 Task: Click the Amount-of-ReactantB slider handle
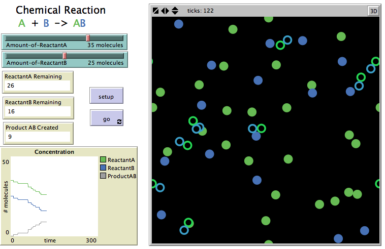click(65, 56)
